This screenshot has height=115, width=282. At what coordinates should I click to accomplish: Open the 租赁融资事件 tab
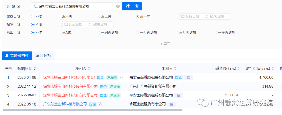17,55
